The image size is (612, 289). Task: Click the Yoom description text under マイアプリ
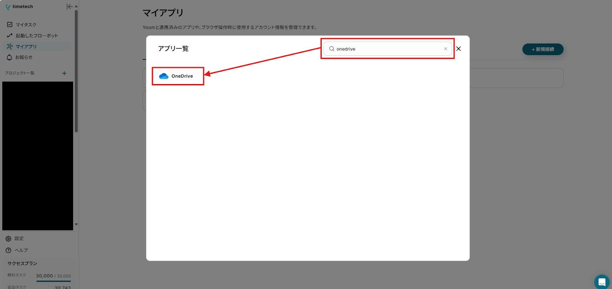click(230, 28)
